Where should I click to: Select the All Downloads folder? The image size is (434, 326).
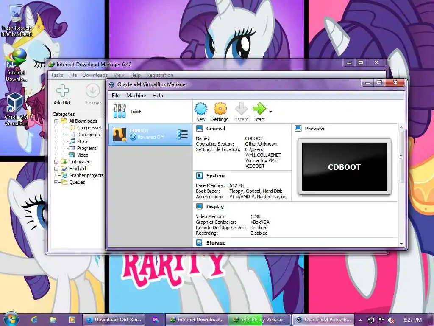79,121
